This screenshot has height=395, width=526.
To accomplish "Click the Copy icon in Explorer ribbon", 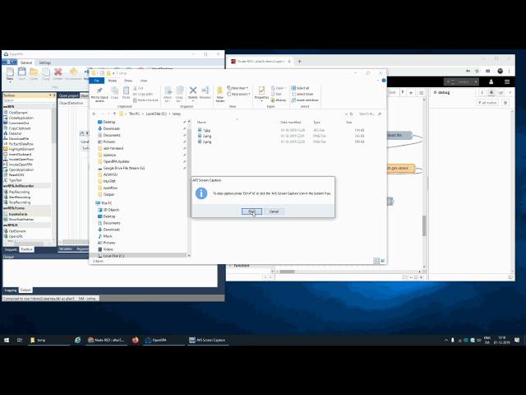I will point(114,93).
